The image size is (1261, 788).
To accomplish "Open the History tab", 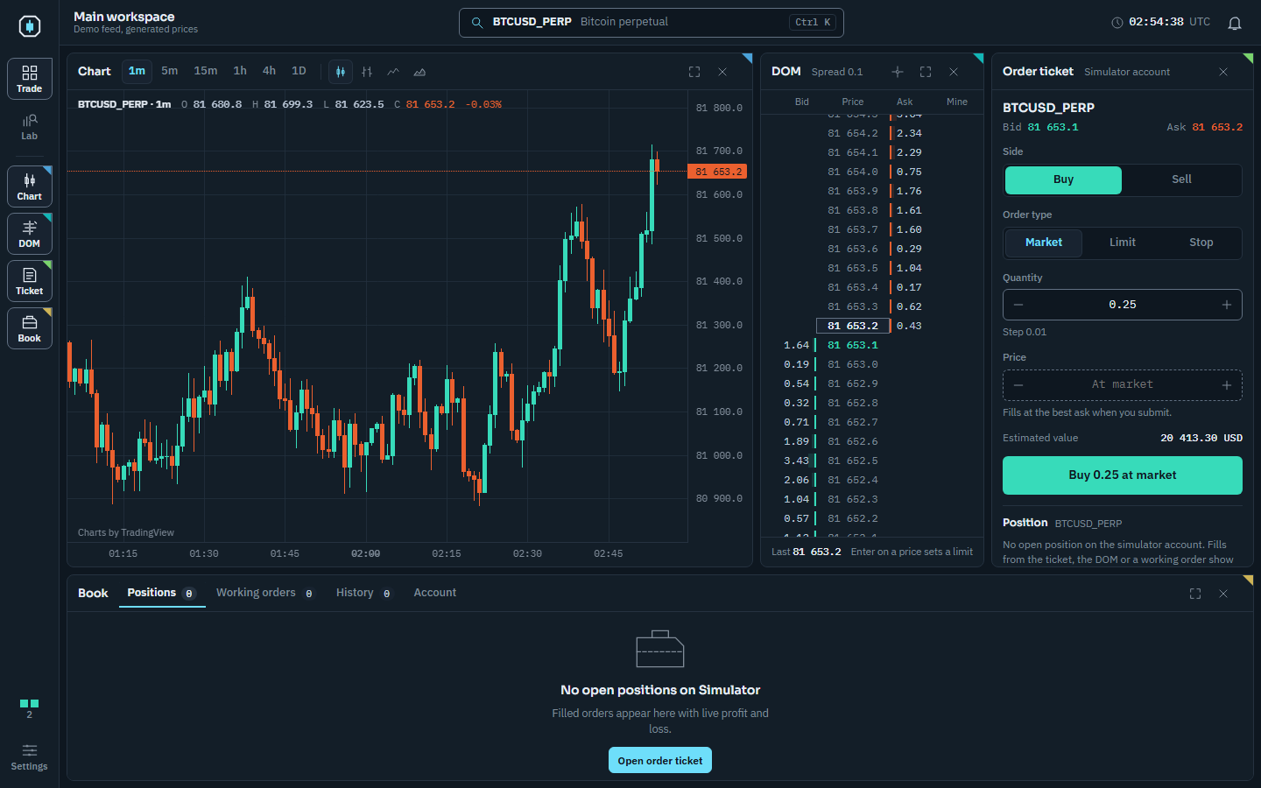I will (363, 594).
